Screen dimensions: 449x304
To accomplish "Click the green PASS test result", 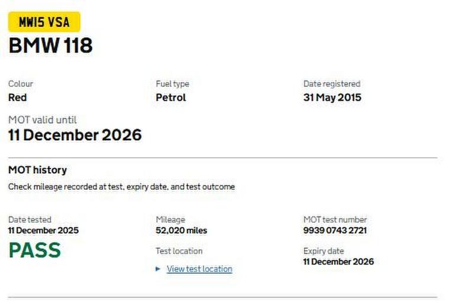I will 34,251.
